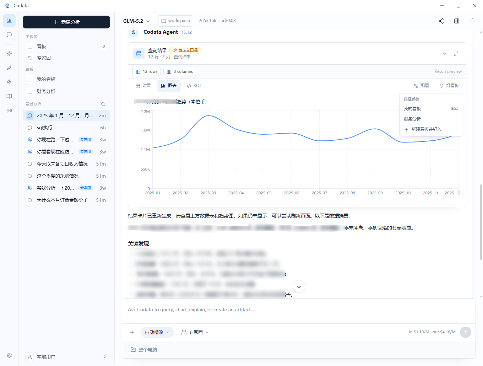This screenshot has width=483, height=366.
Task: Click the broadcast signal icon in left rail
Action: click(9, 111)
